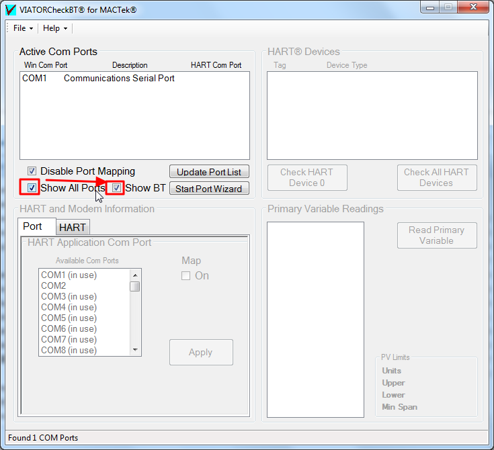Select COM3 (in use) list entry

(84, 296)
